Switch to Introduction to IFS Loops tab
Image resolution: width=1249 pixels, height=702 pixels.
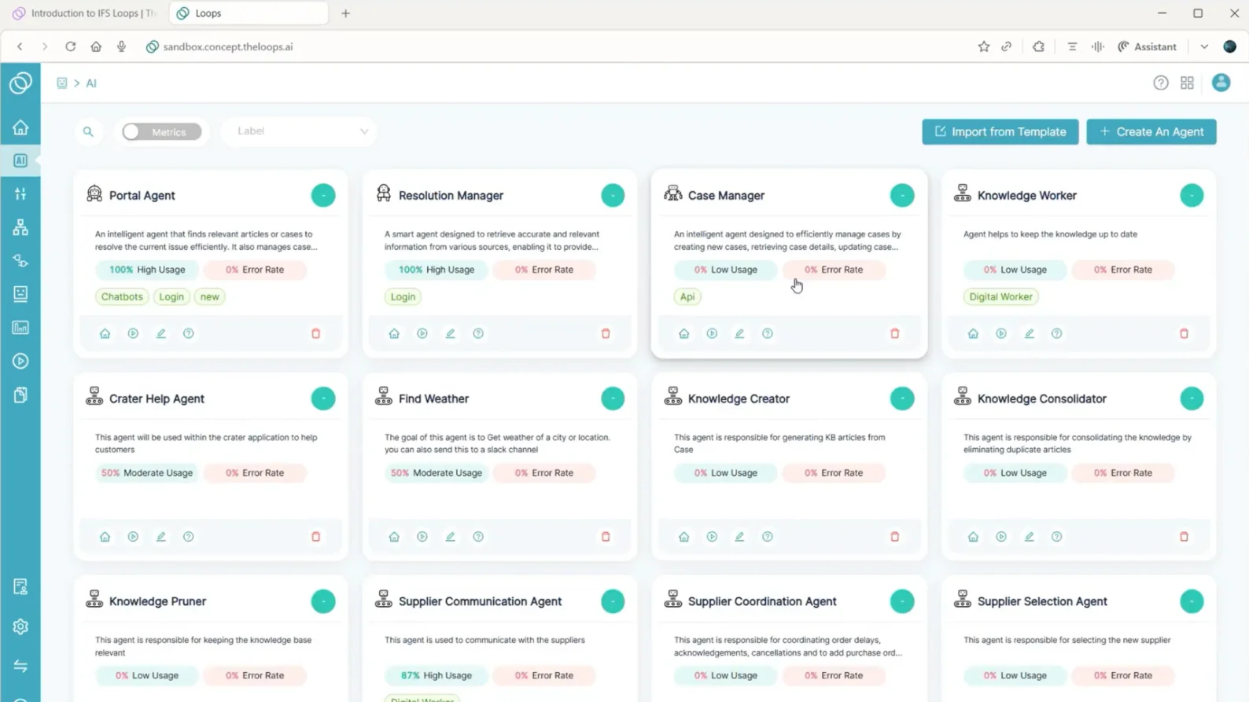87,13
